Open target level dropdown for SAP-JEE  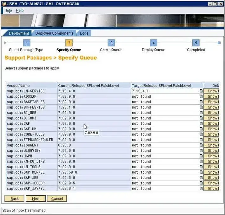(201, 177)
